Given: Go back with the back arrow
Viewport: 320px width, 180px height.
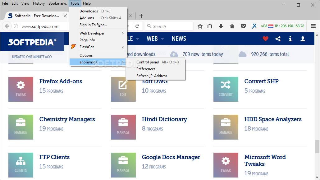Looking at the screenshot, I should point(7,26).
